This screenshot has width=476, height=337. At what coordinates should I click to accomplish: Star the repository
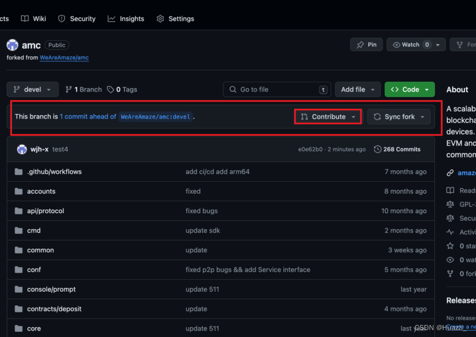pos(450,246)
